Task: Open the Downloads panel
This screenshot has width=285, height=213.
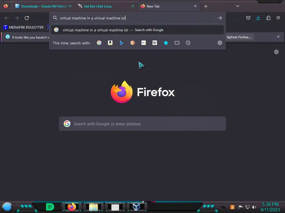Action: [x=258, y=18]
